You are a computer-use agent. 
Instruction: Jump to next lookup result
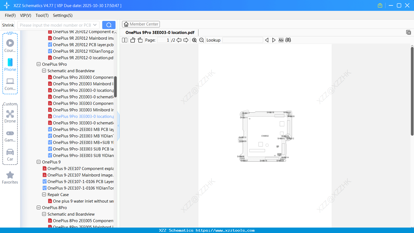pos(274,40)
